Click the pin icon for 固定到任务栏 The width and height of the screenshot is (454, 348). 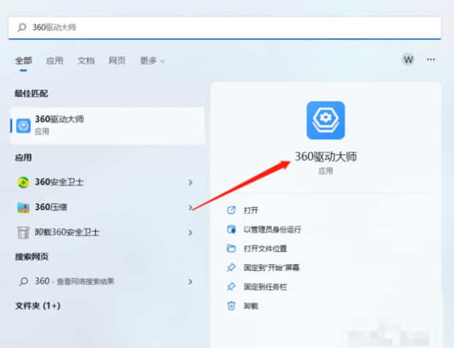click(231, 286)
